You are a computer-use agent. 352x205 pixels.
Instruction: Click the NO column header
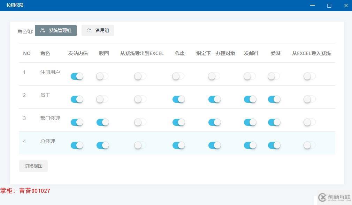pyautogui.click(x=27, y=53)
